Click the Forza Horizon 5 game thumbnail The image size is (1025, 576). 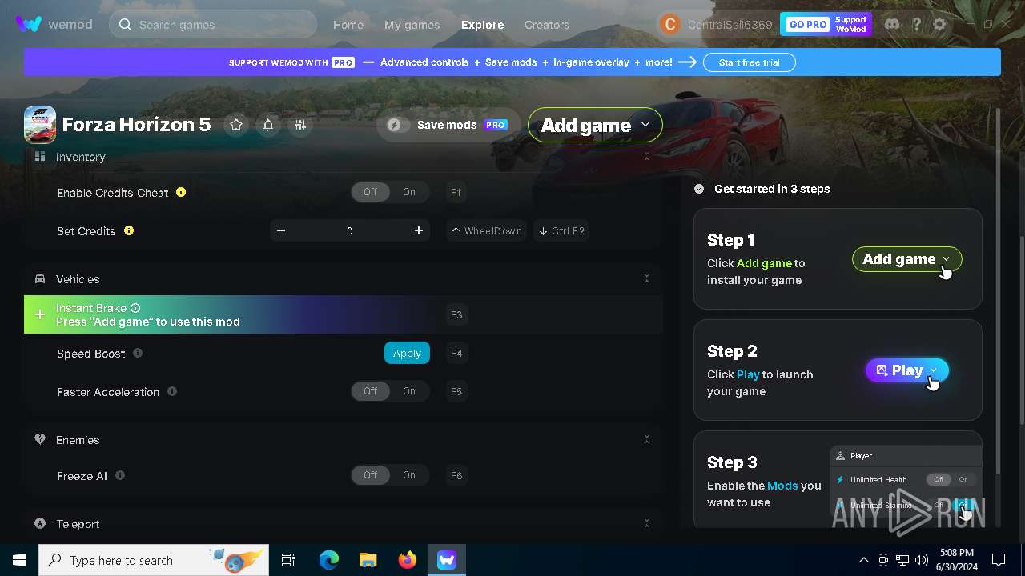pyautogui.click(x=40, y=125)
